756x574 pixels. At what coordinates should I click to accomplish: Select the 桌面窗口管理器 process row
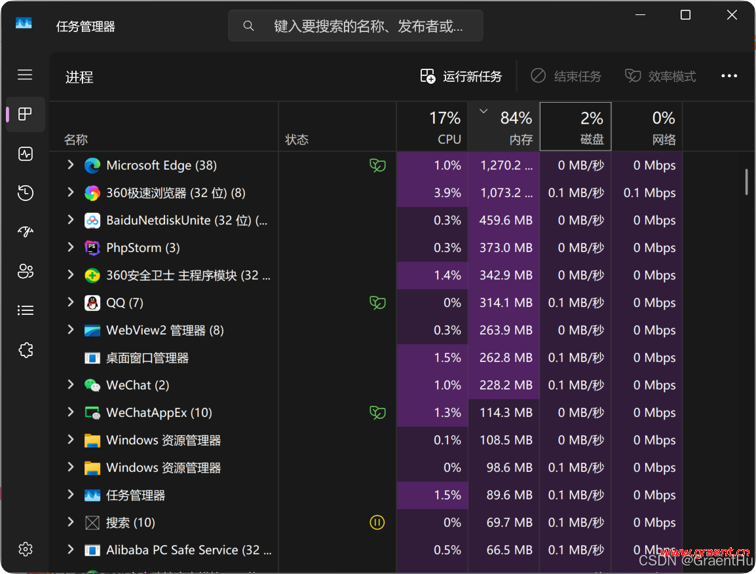[x=366, y=358]
